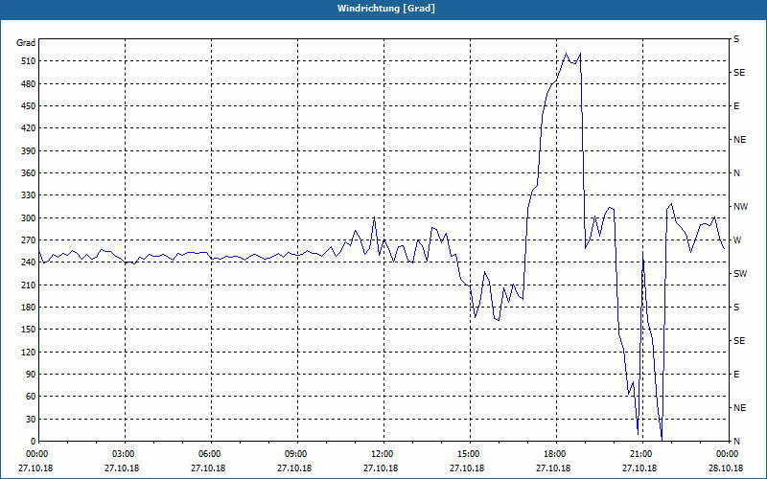767x479 pixels.
Task: Click the 120 degree axis label
Action: [x=29, y=352]
